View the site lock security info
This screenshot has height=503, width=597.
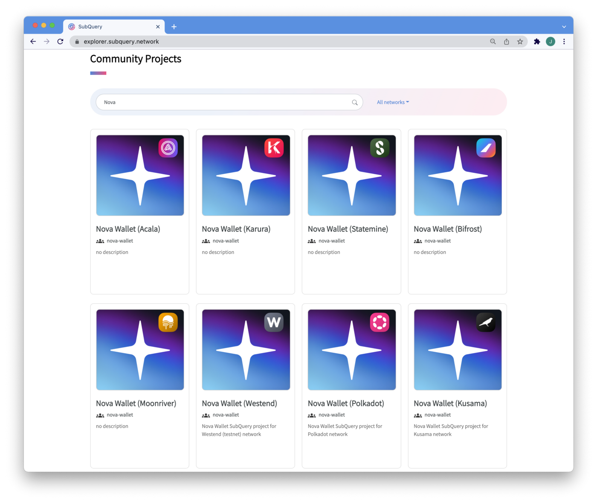click(x=77, y=41)
